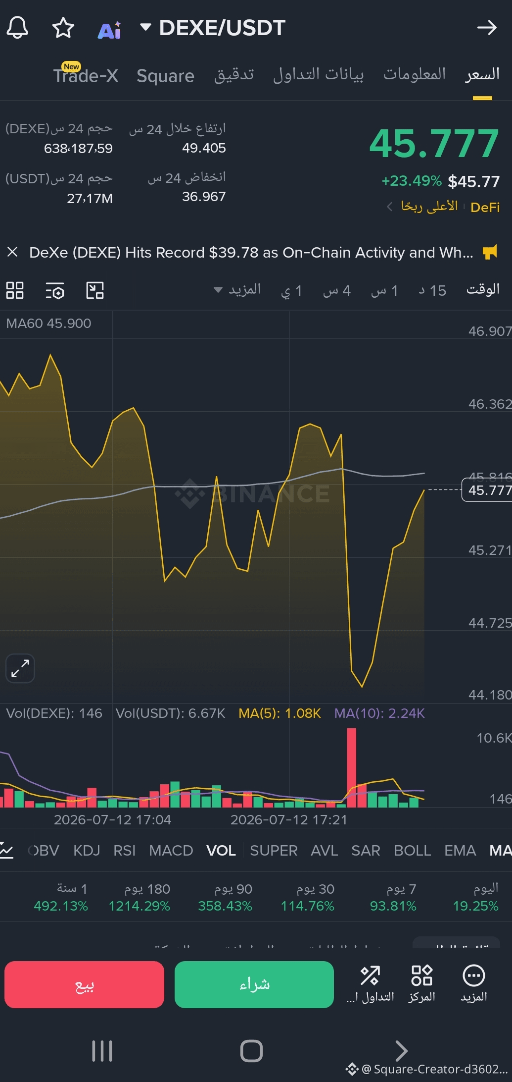Tap the forward arrow at top right
This screenshot has height=1082, width=512.
[487, 28]
